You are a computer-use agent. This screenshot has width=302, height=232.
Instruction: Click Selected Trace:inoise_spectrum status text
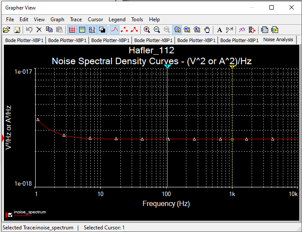38,228
